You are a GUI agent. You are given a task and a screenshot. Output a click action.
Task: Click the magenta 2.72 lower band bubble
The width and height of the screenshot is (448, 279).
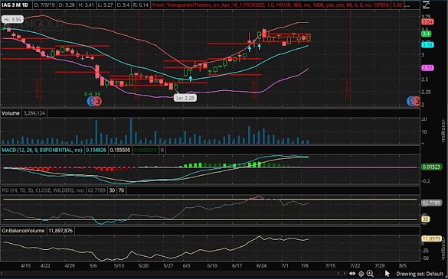click(427, 68)
